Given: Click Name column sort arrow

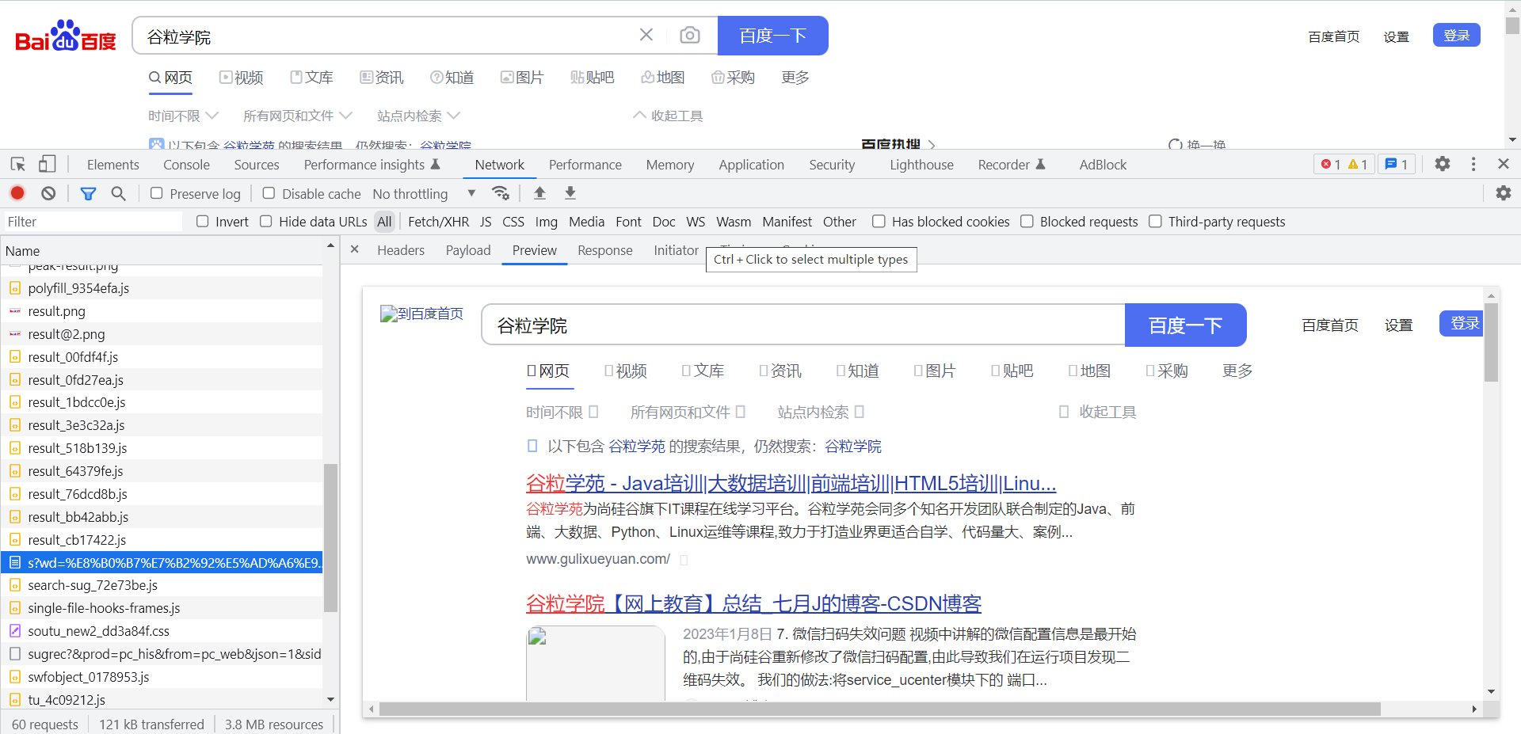Looking at the screenshot, I should click(x=330, y=247).
